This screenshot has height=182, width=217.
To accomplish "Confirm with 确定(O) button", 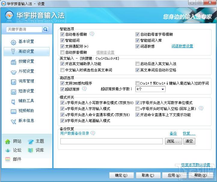I will (121, 175).
